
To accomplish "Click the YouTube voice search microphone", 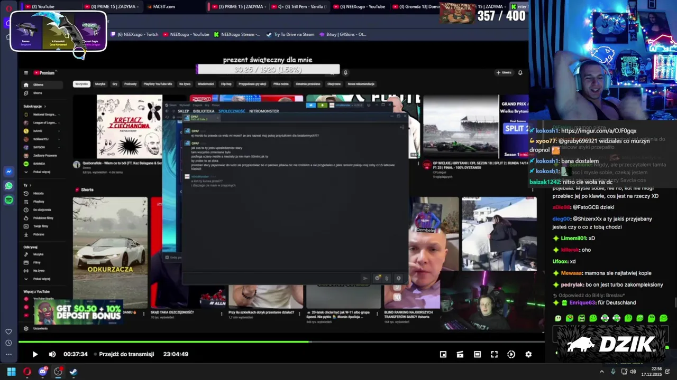I will point(345,73).
